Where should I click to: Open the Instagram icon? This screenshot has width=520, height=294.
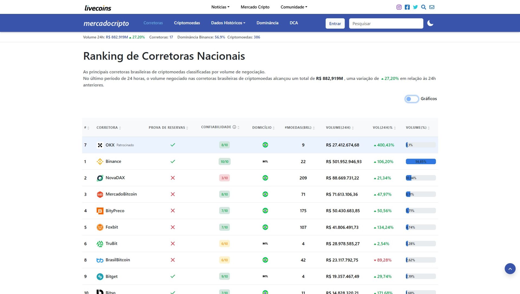(399, 7)
